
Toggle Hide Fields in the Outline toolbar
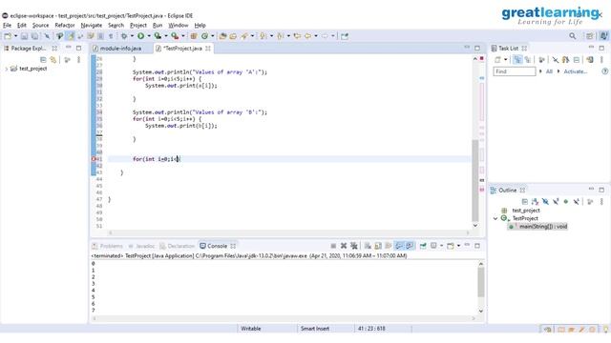point(545,201)
